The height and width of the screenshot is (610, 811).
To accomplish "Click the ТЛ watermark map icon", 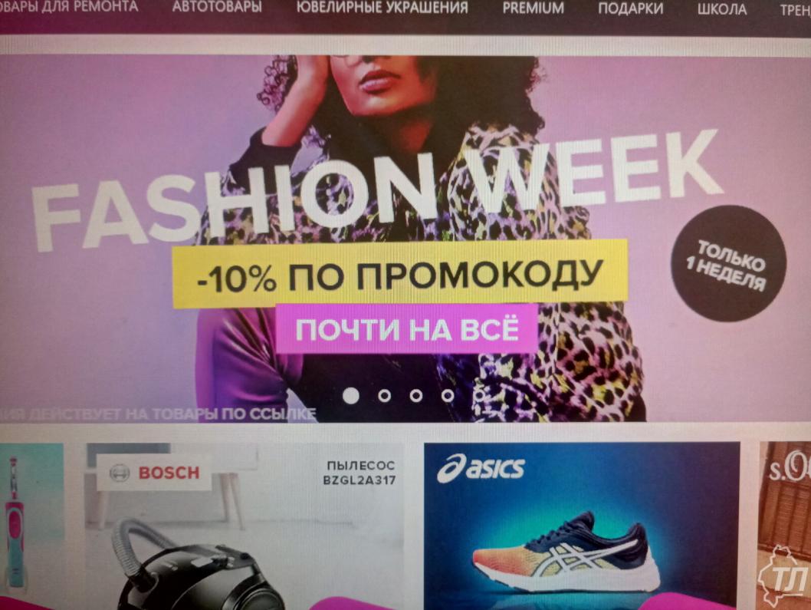I will pyautogui.click(x=785, y=575).
